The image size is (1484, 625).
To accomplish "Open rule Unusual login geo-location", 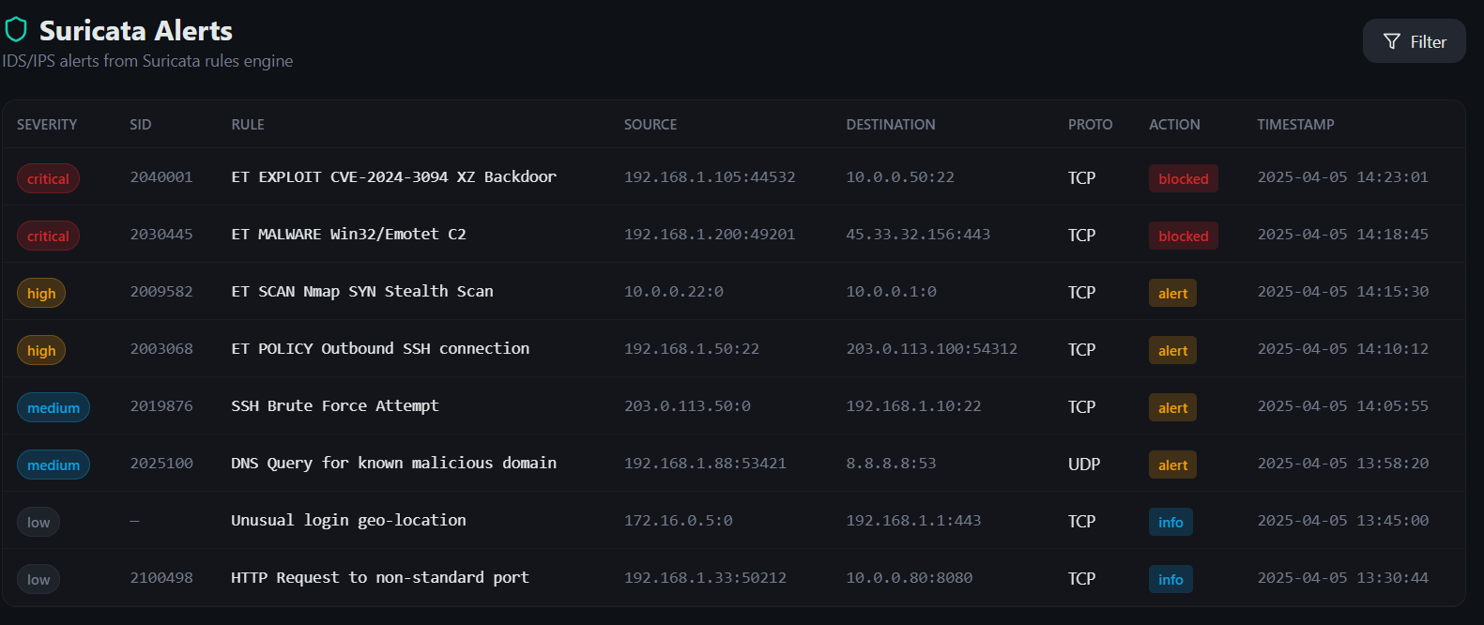I will [x=348, y=520].
